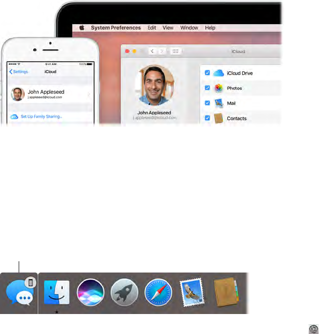Open the View menu
This screenshot has width=319, height=334.
pos(168,28)
